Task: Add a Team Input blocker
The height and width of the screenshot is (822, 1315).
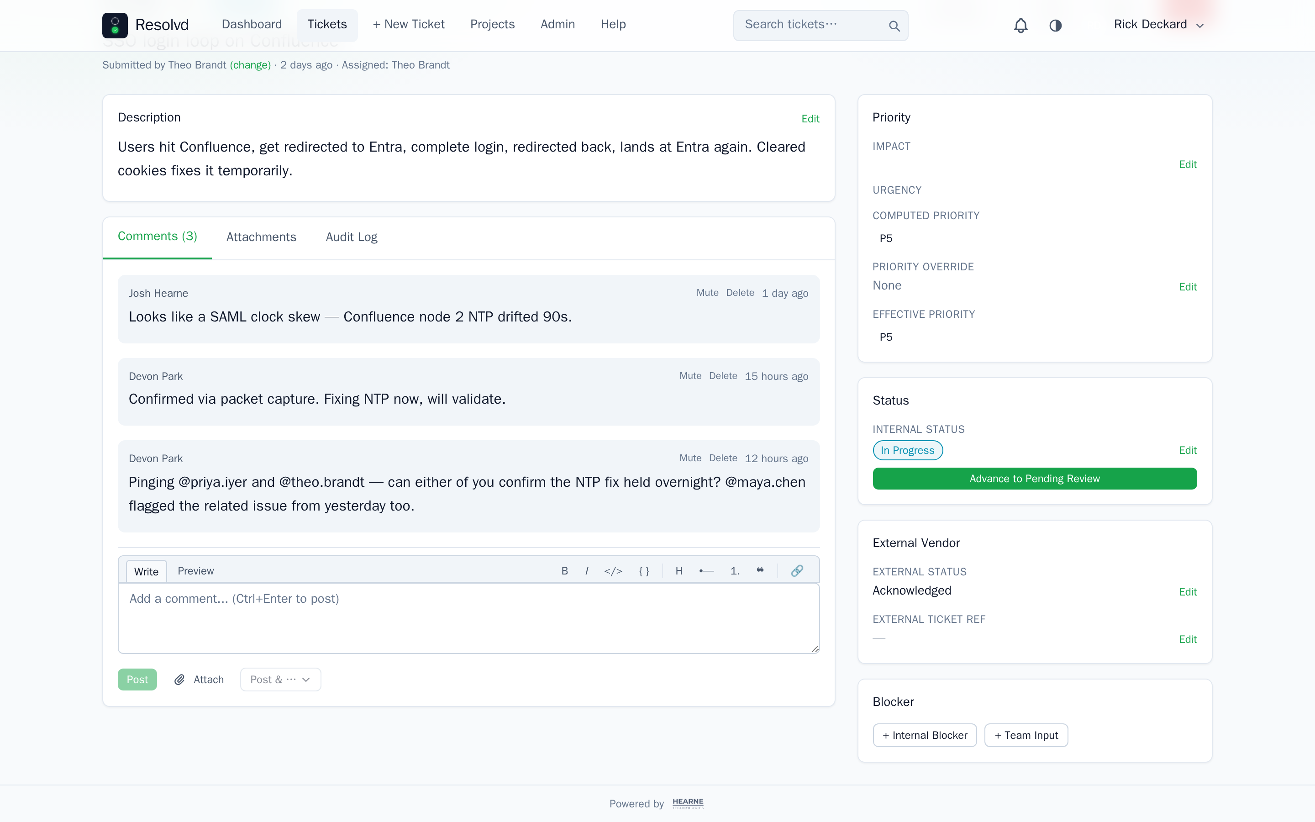Action: [1026, 735]
